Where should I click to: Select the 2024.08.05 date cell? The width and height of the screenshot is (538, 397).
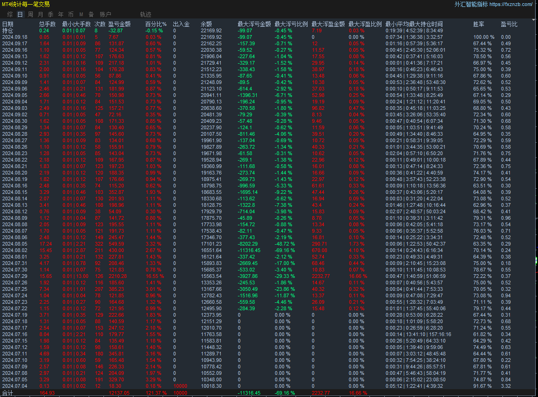[x=15, y=244]
